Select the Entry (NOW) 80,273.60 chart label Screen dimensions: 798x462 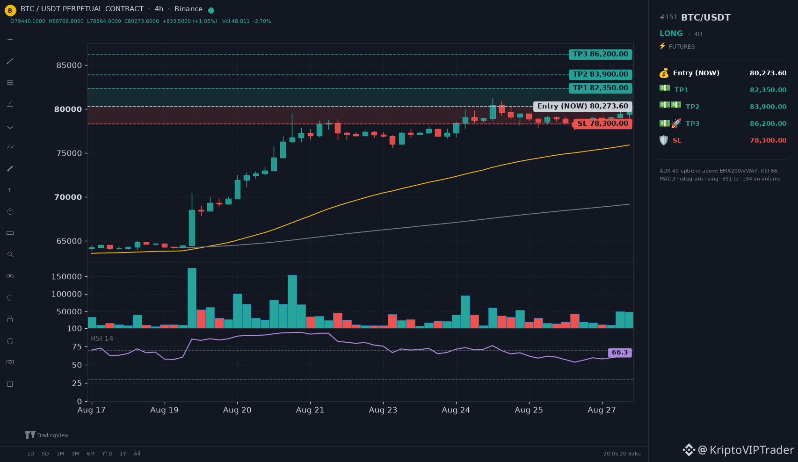pos(583,106)
